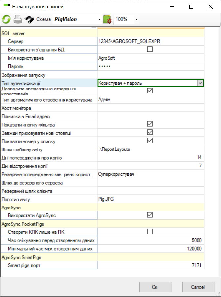Toggle always hide new columns checkbox
The width and height of the screenshot is (221, 297).
point(150,132)
